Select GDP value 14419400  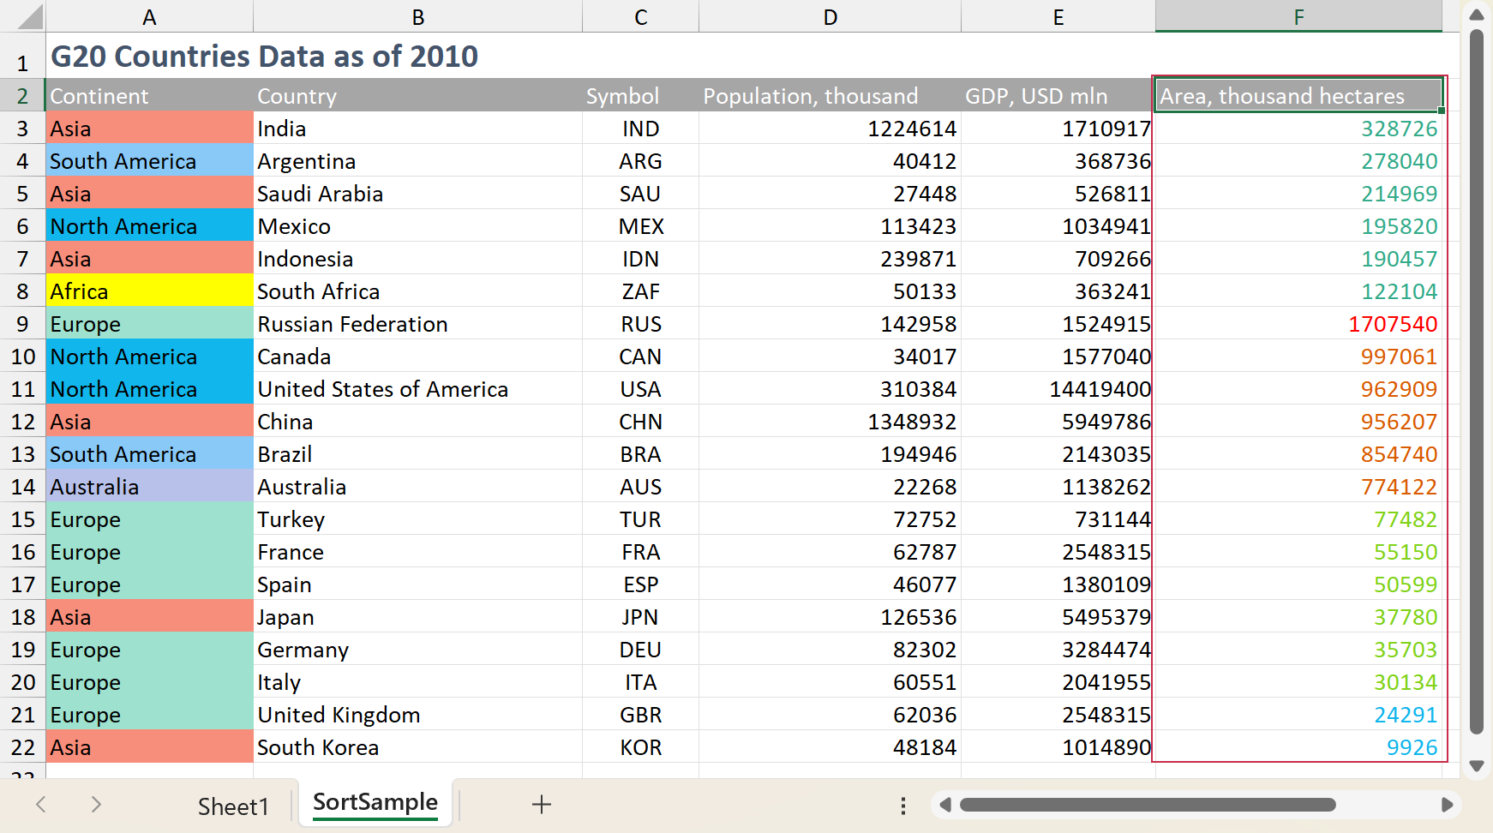(x=1058, y=389)
